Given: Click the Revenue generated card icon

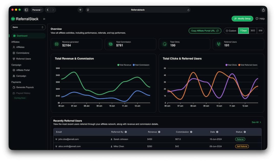Looking at the screenshot, I should pos(57,44).
